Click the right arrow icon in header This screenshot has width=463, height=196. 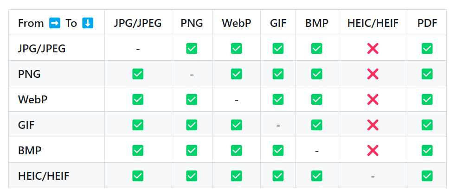pyautogui.click(x=55, y=23)
